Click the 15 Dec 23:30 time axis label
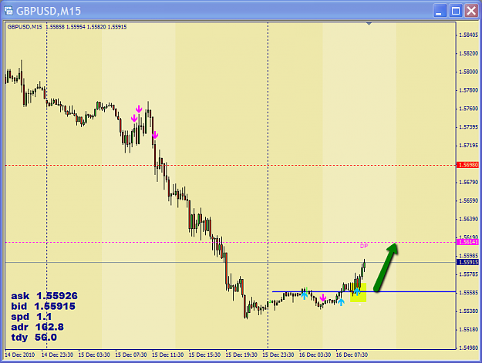This screenshot has width=482, height=363. [x=278, y=355]
